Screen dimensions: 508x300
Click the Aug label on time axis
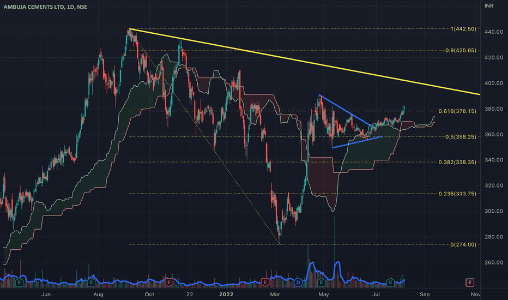click(98, 294)
